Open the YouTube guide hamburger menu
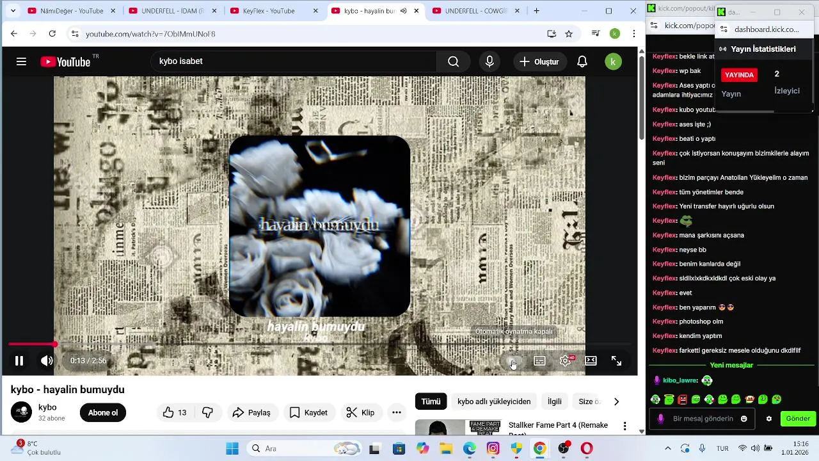 [21, 61]
